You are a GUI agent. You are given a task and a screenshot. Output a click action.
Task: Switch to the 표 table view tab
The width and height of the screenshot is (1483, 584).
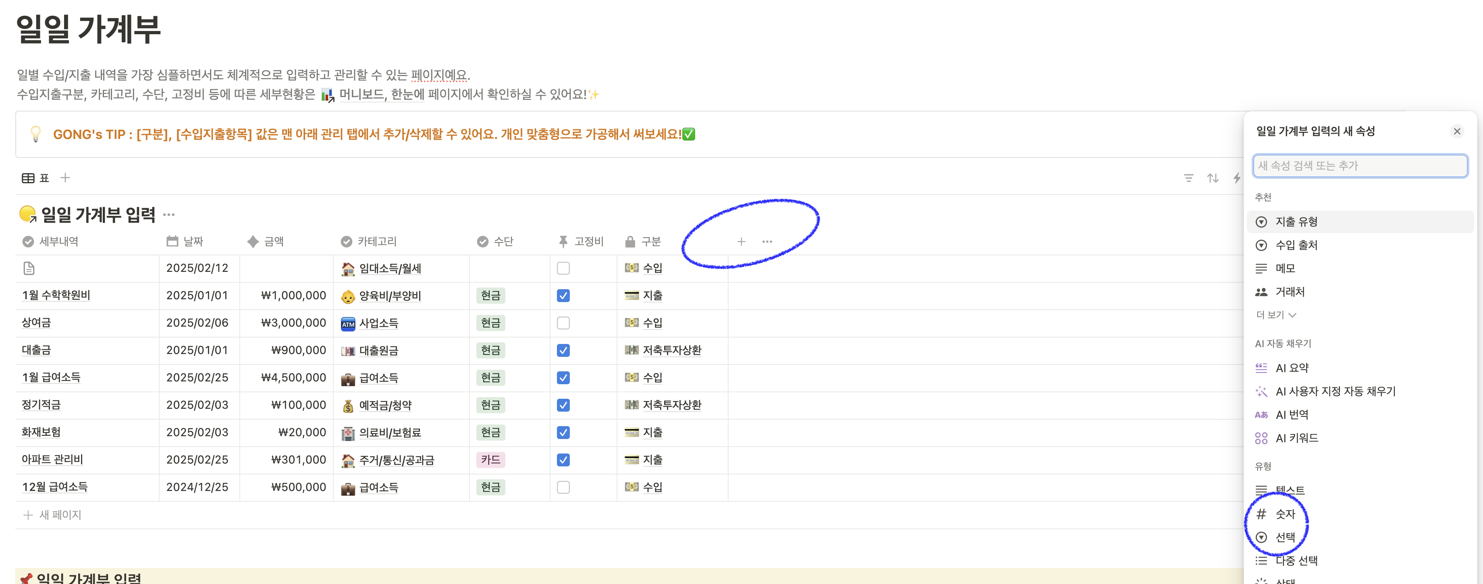(x=36, y=178)
